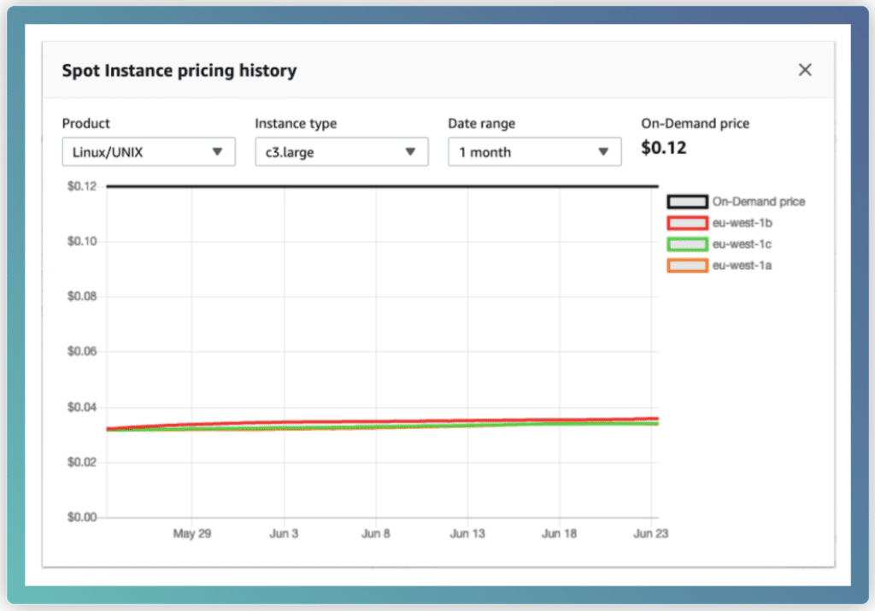Select the Jun 13 x-axis date label
Image resolution: width=875 pixels, height=611 pixels.
pyautogui.click(x=467, y=534)
